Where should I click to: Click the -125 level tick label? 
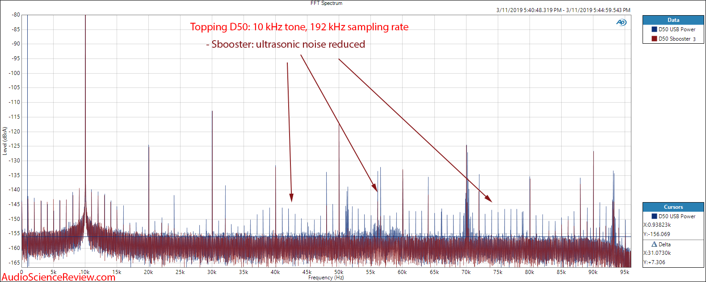(14, 146)
